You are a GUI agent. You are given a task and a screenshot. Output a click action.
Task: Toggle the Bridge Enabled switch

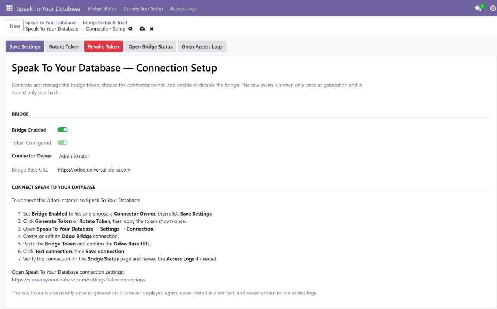click(x=62, y=130)
